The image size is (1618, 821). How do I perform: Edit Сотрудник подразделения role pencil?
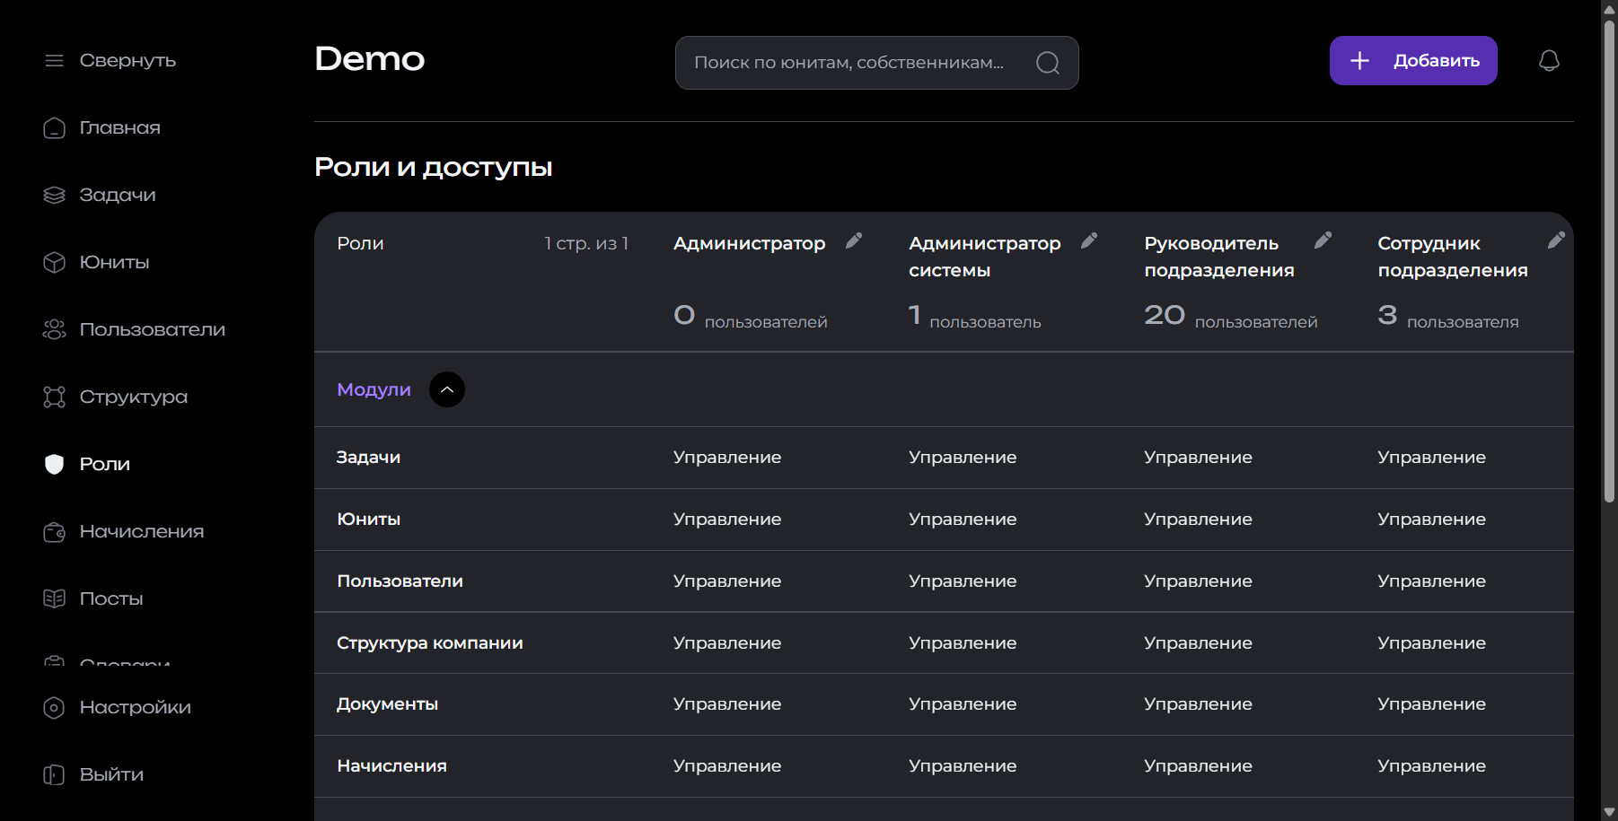(x=1557, y=240)
